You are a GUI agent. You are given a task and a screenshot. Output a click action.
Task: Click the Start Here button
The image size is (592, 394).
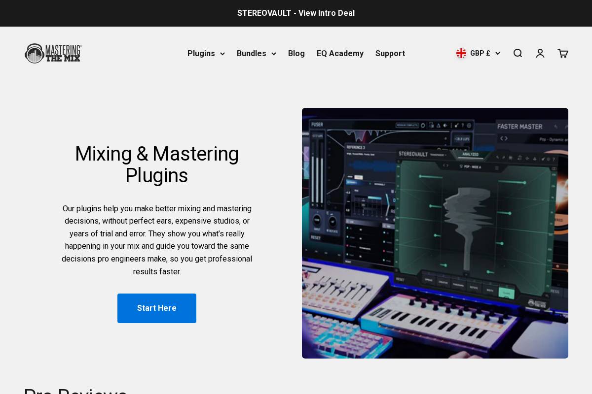click(157, 308)
